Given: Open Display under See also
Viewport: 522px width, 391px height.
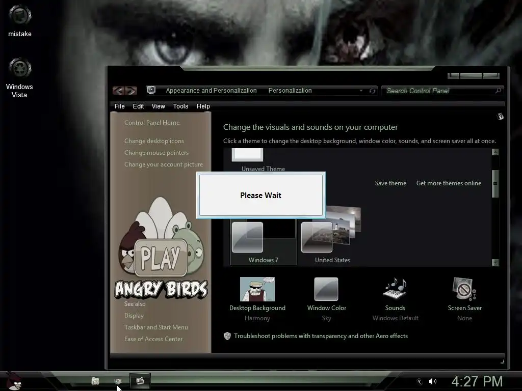Looking at the screenshot, I should (134, 316).
